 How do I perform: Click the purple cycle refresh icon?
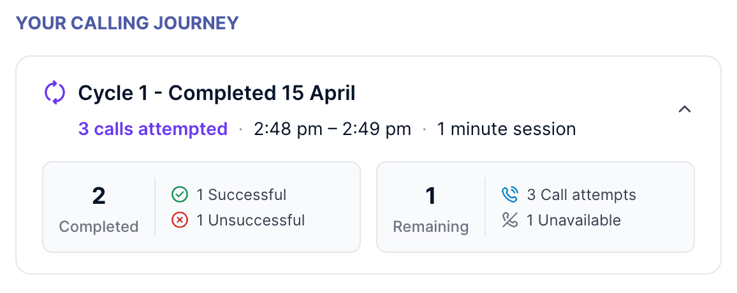click(55, 93)
